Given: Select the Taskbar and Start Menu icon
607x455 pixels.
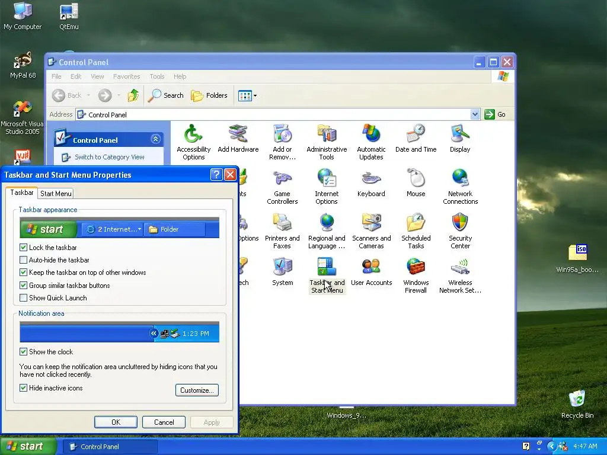Looking at the screenshot, I should (327, 275).
